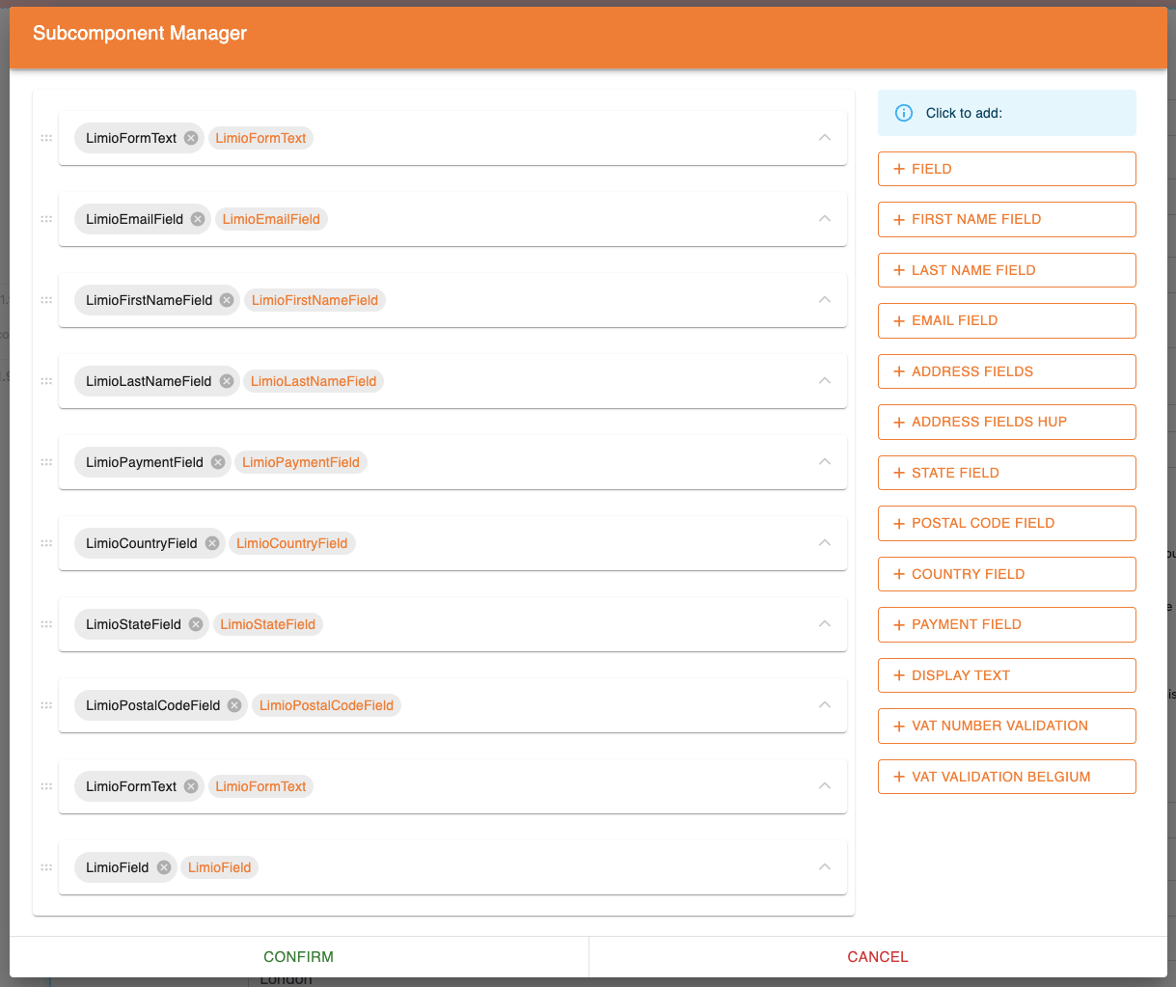
Task: Confirm the subcomponent changes
Action: pyautogui.click(x=298, y=957)
